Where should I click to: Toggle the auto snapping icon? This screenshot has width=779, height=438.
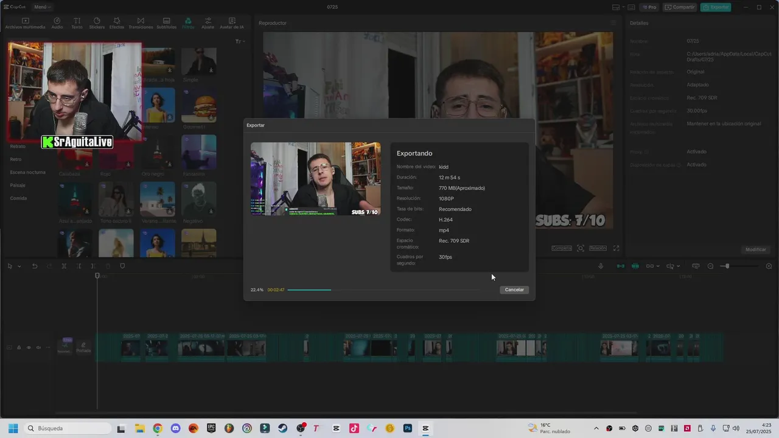click(635, 266)
